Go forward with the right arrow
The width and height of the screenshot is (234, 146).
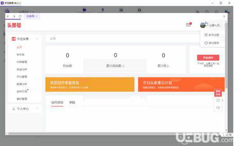tap(14, 16)
